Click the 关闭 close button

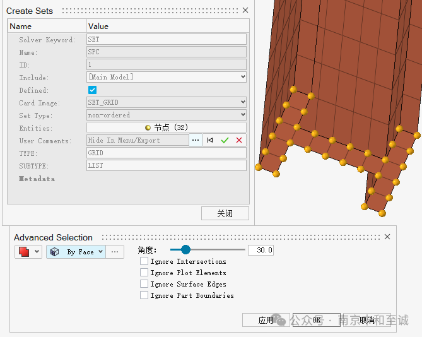tap(225, 213)
